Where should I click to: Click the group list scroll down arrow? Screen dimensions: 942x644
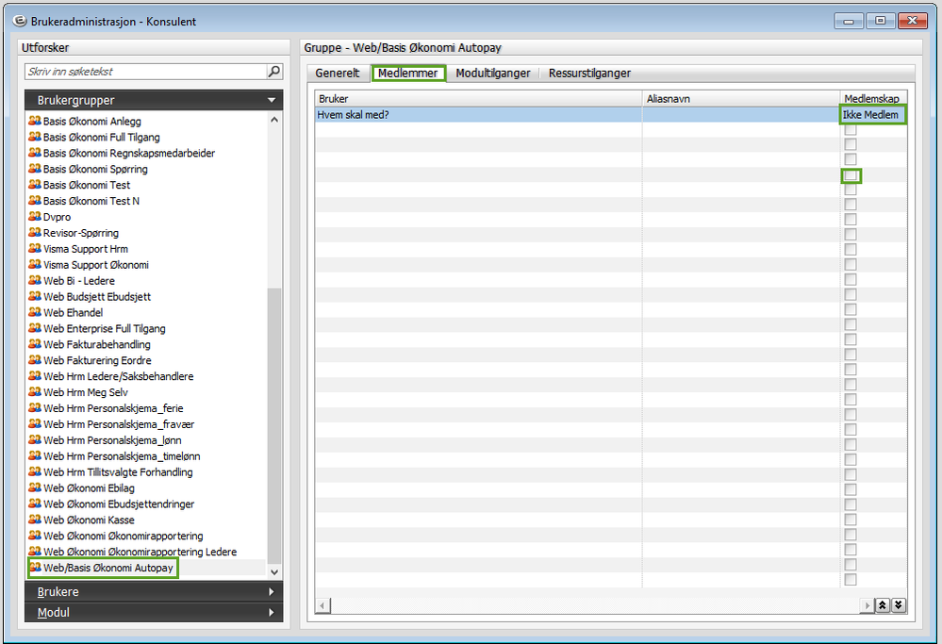pos(274,572)
